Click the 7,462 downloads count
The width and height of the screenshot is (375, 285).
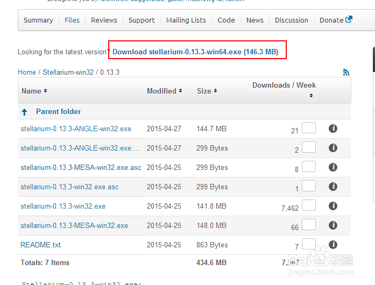click(290, 208)
